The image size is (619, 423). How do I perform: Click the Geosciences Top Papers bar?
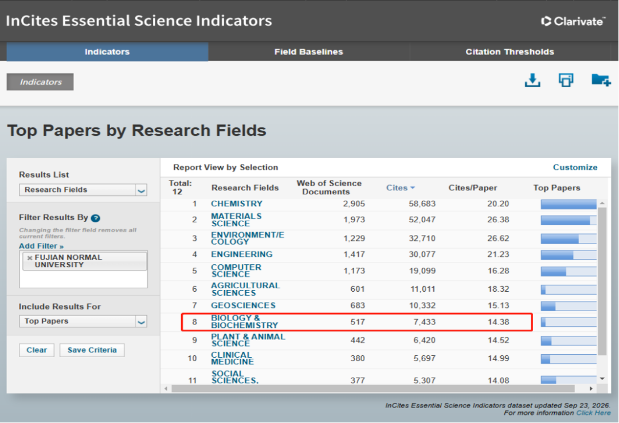569,306
